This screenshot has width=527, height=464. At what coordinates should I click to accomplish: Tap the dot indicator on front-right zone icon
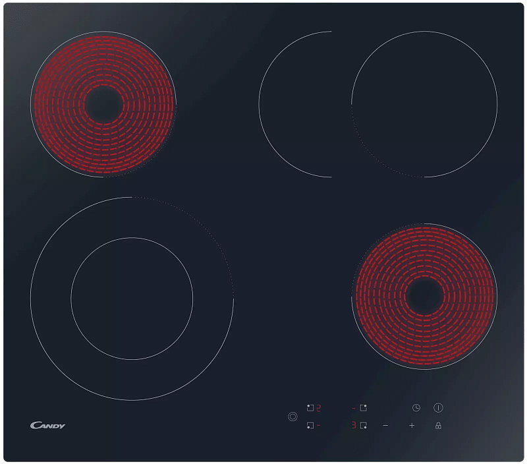(364, 427)
